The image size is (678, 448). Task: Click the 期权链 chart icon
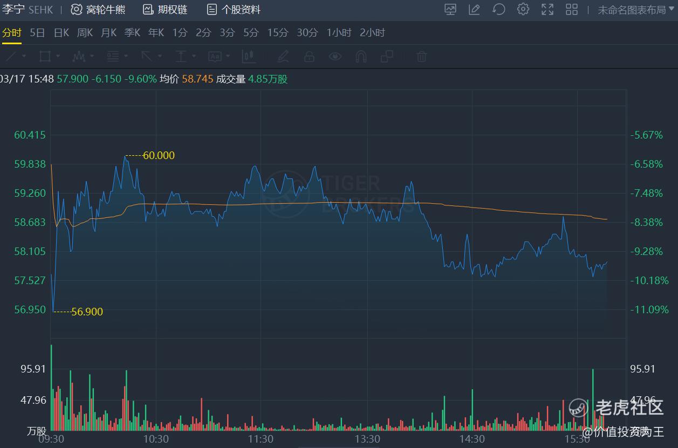(148, 9)
